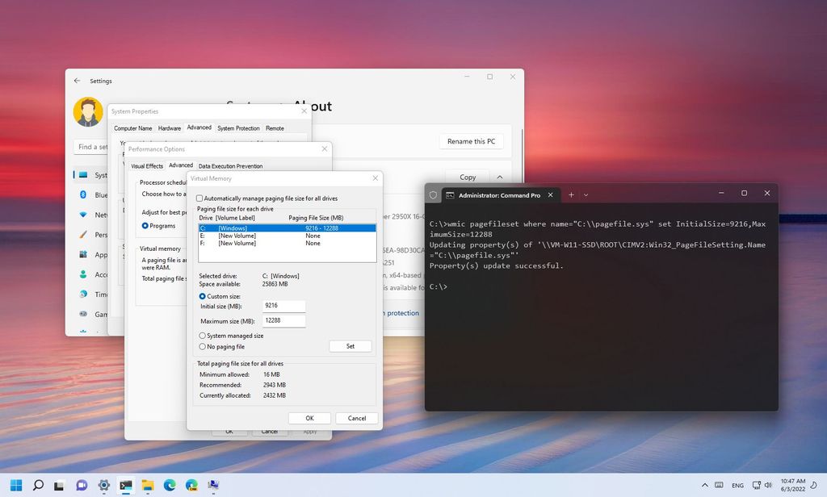Open the System Protection tab

238,127
